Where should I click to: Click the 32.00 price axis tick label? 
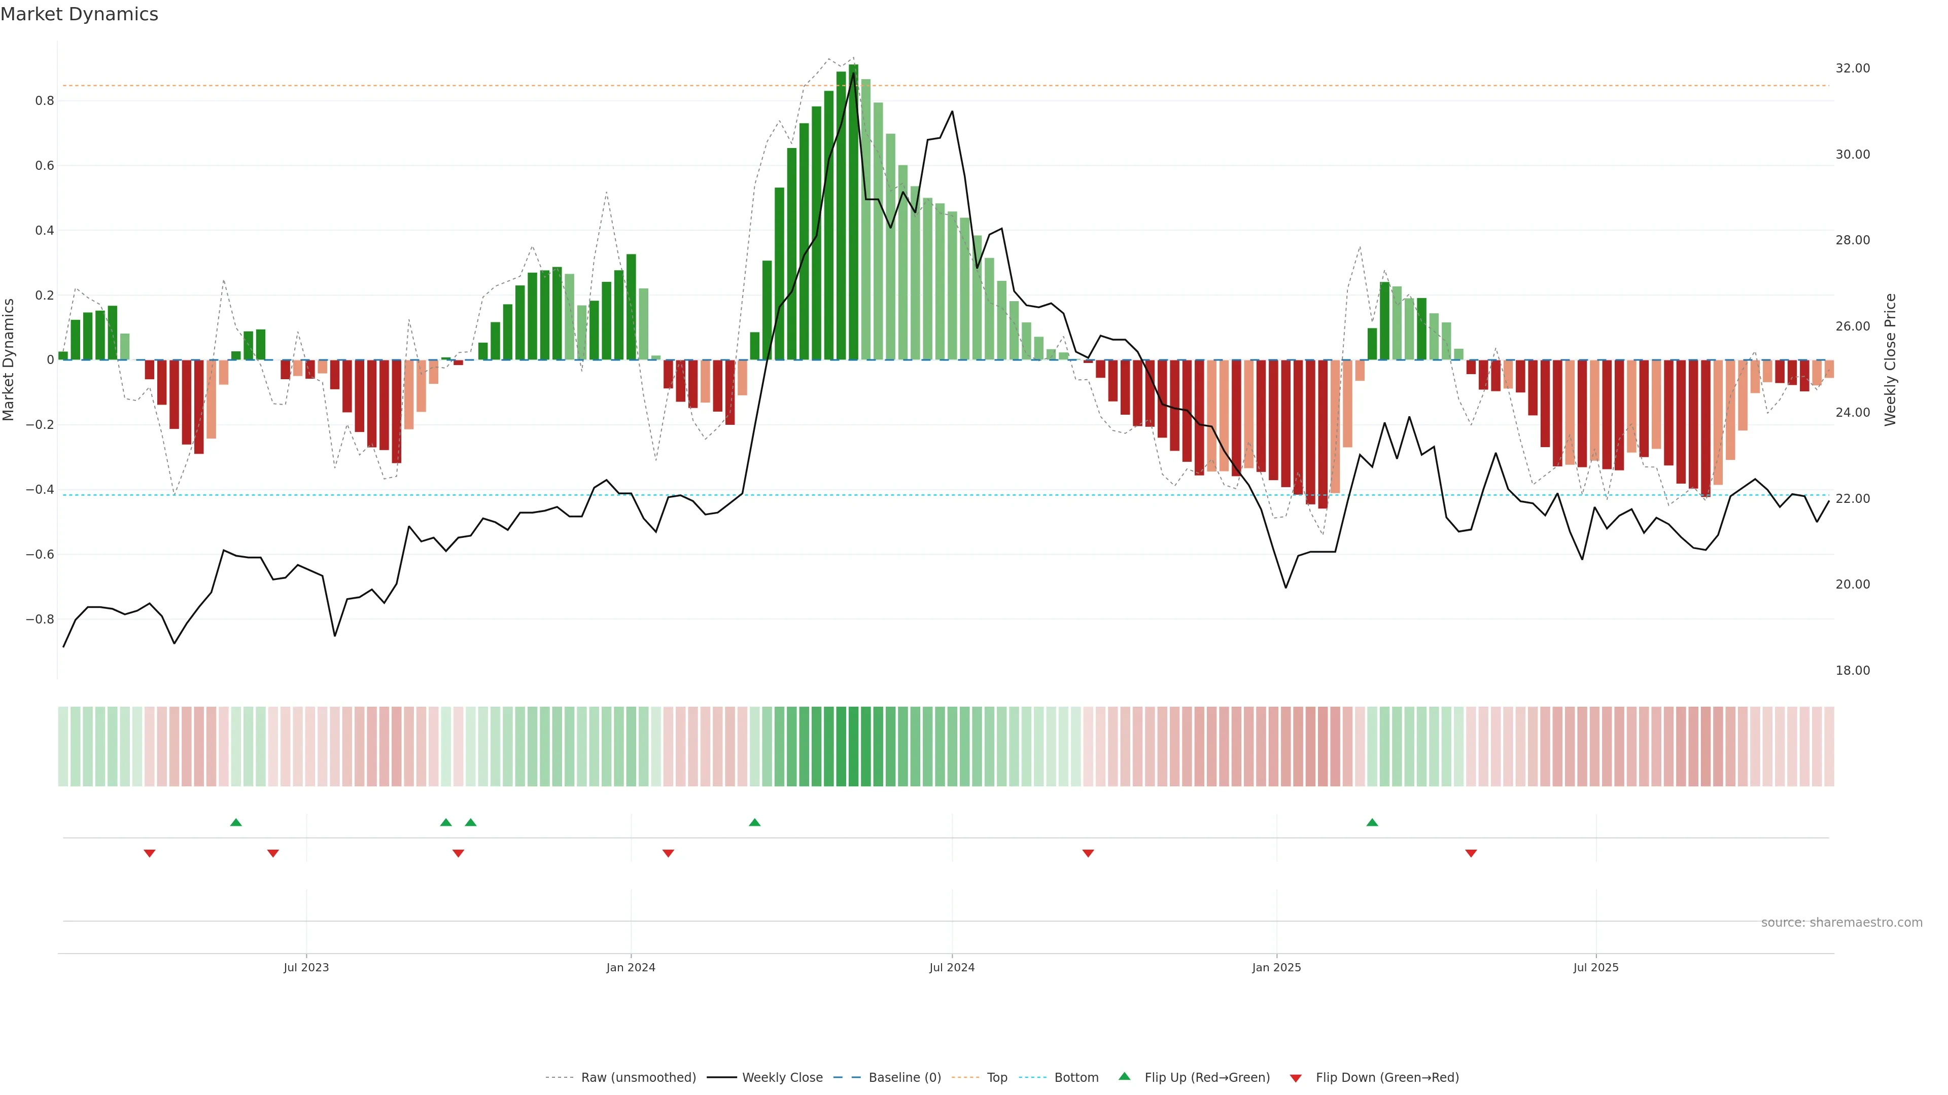point(1852,68)
